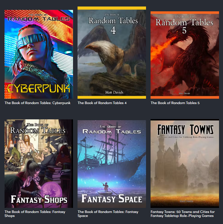View the Fantasy Shops book cover
223x224 pixels.
(x=39, y=163)
